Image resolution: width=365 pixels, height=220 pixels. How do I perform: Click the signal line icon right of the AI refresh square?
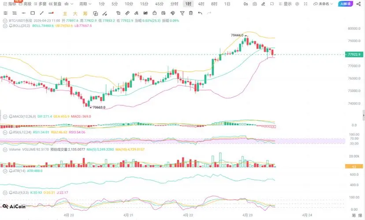tap(105, 14)
